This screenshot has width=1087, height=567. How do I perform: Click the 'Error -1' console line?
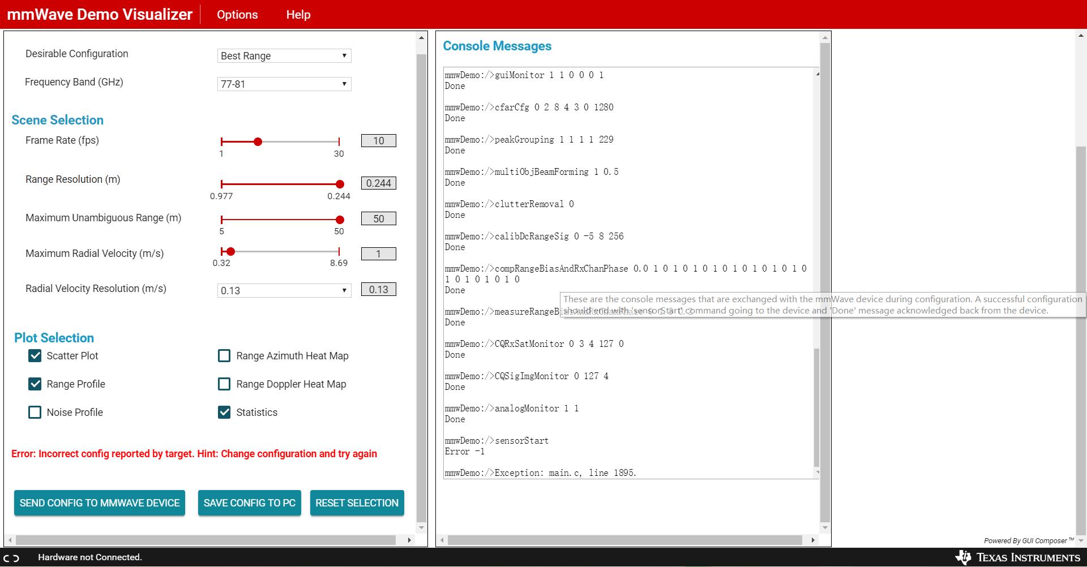pyautogui.click(x=464, y=452)
